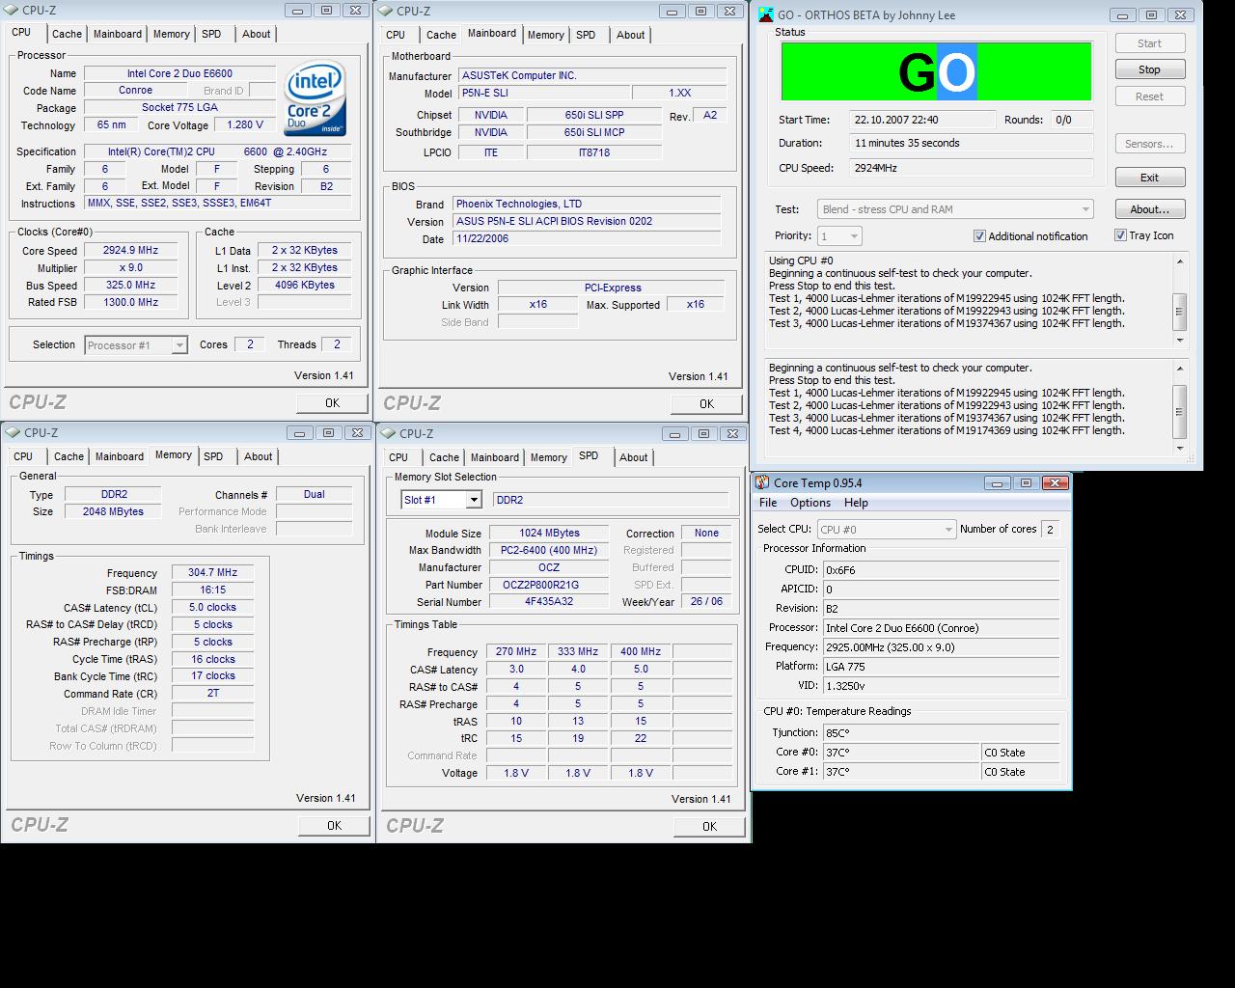Open the Help menu in Core Temp
The height and width of the screenshot is (988, 1235).
[x=856, y=503]
